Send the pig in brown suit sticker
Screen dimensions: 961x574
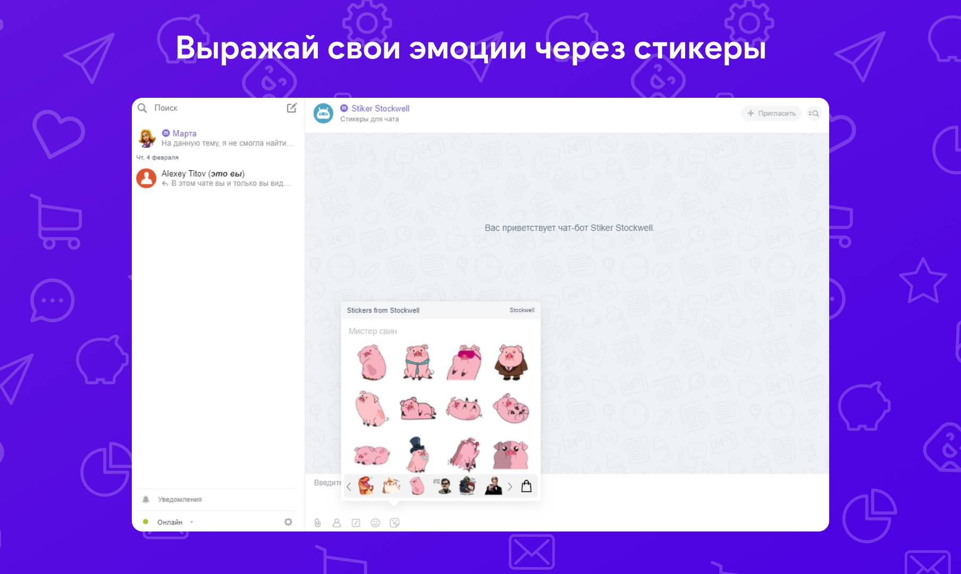coord(511,362)
